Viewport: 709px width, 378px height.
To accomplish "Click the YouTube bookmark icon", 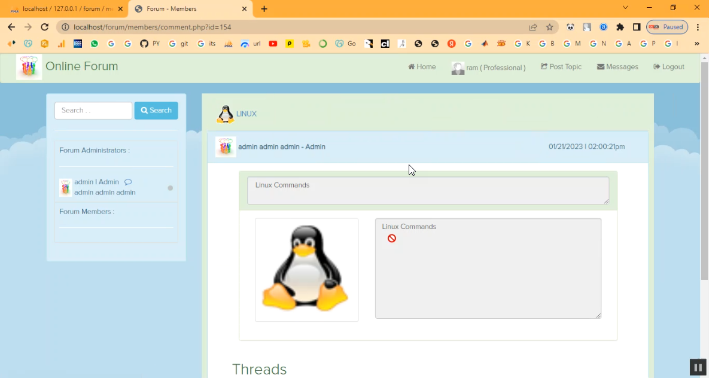I will tap(273, 44).
